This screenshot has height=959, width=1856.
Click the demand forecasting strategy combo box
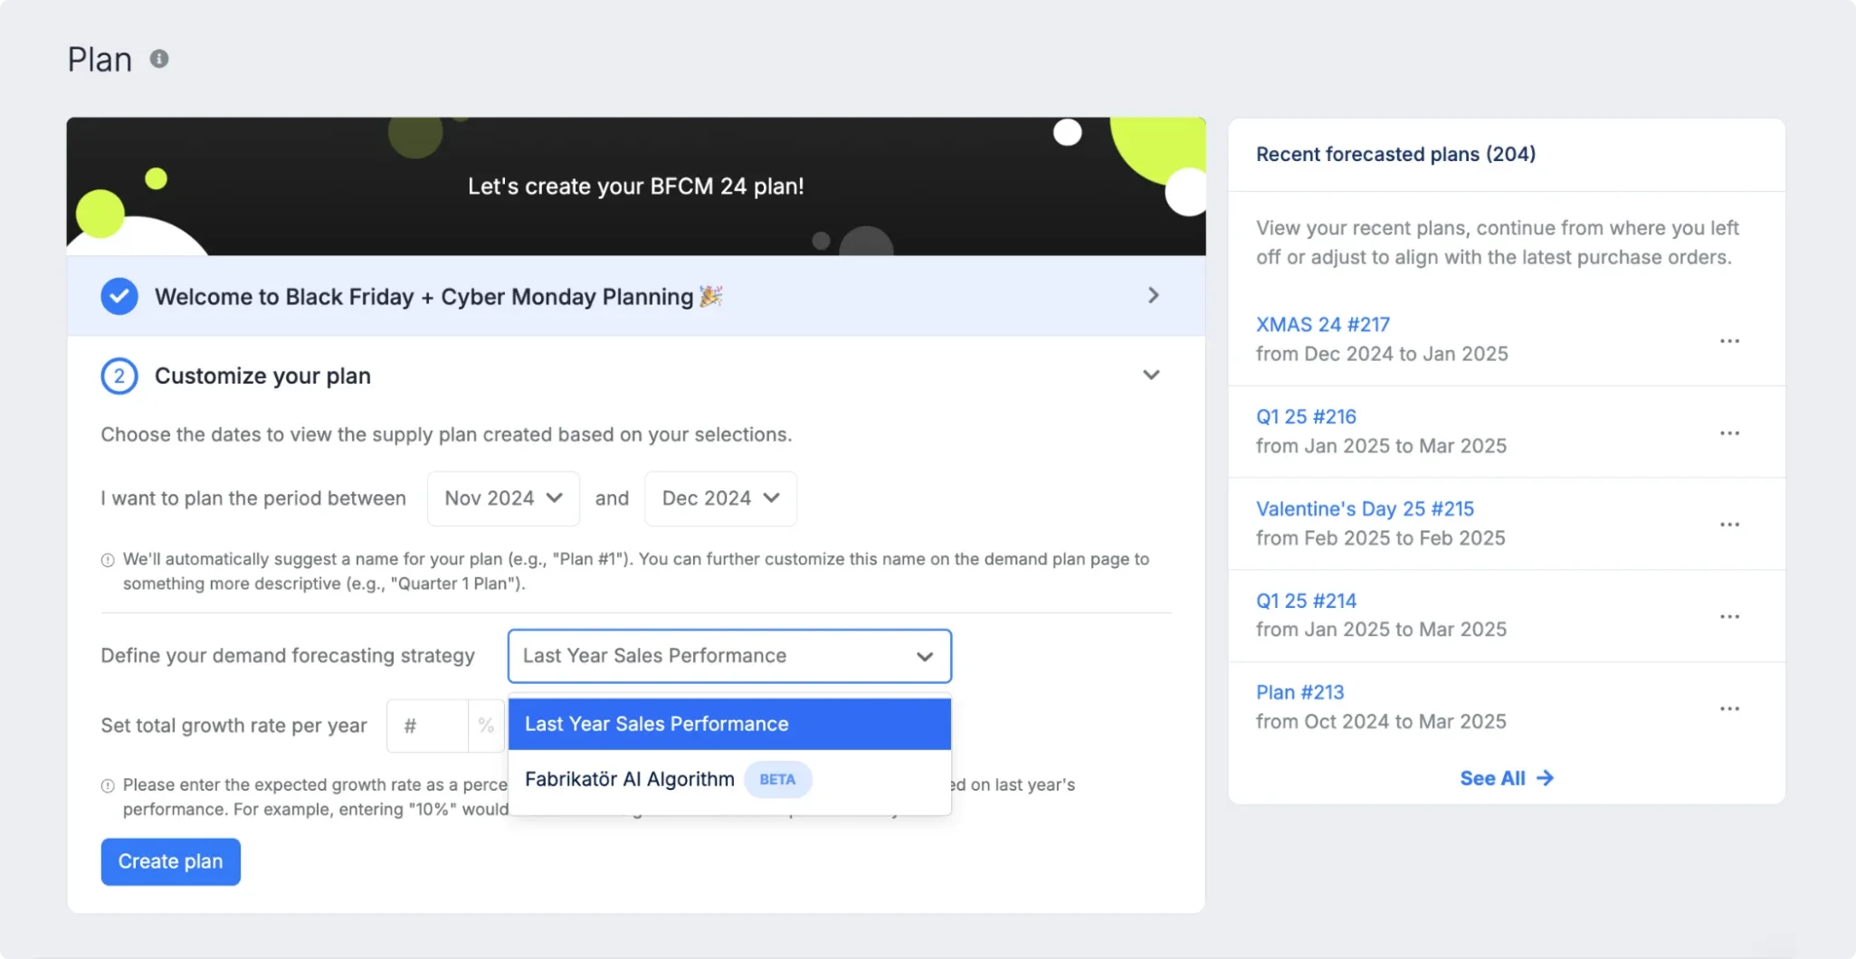[x=729, y=656]
